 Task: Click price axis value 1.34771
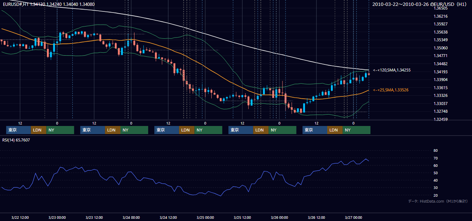(x=441, y=56)
